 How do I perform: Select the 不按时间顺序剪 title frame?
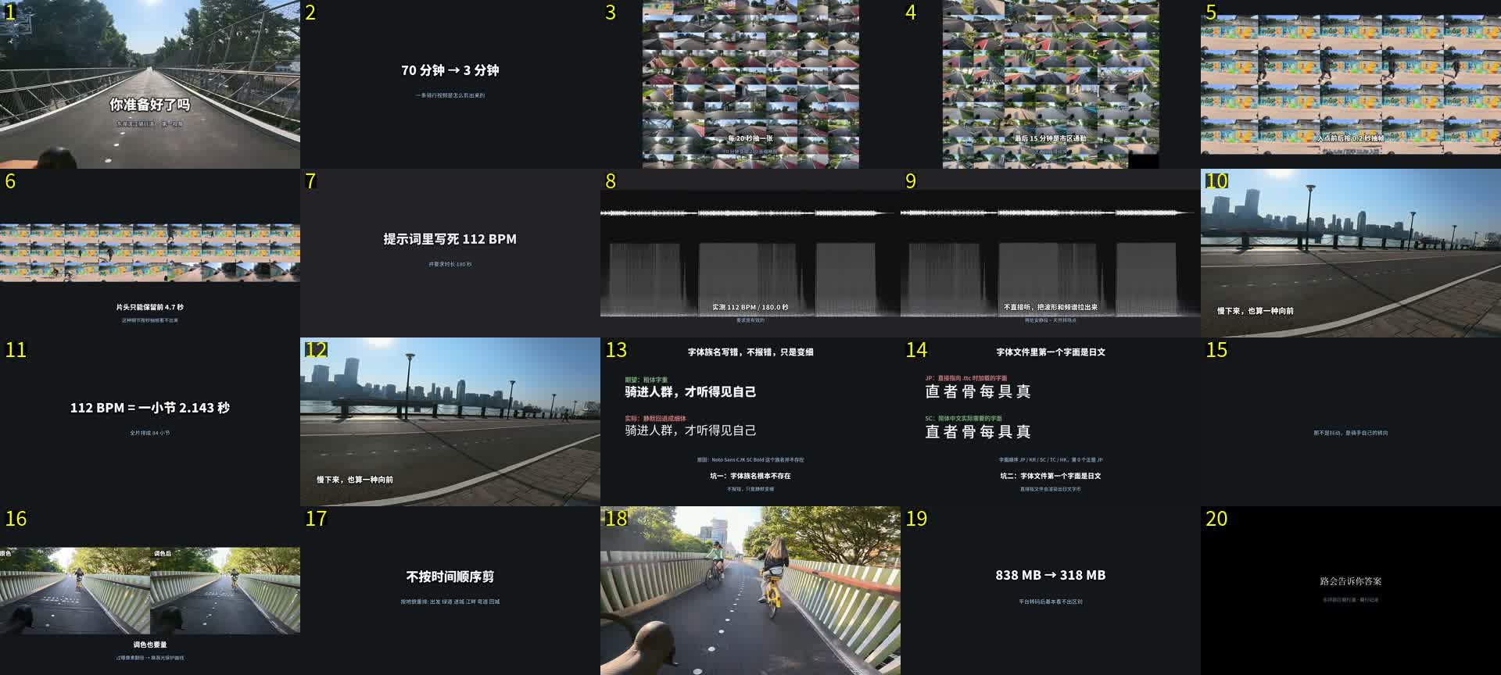(x=450, y=591)
